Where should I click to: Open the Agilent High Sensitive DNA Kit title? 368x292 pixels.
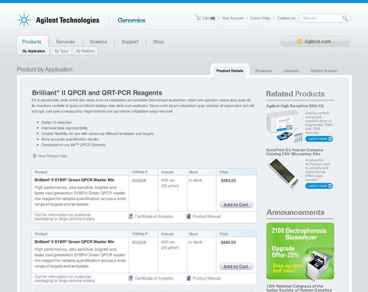click(x=295, y=106)
